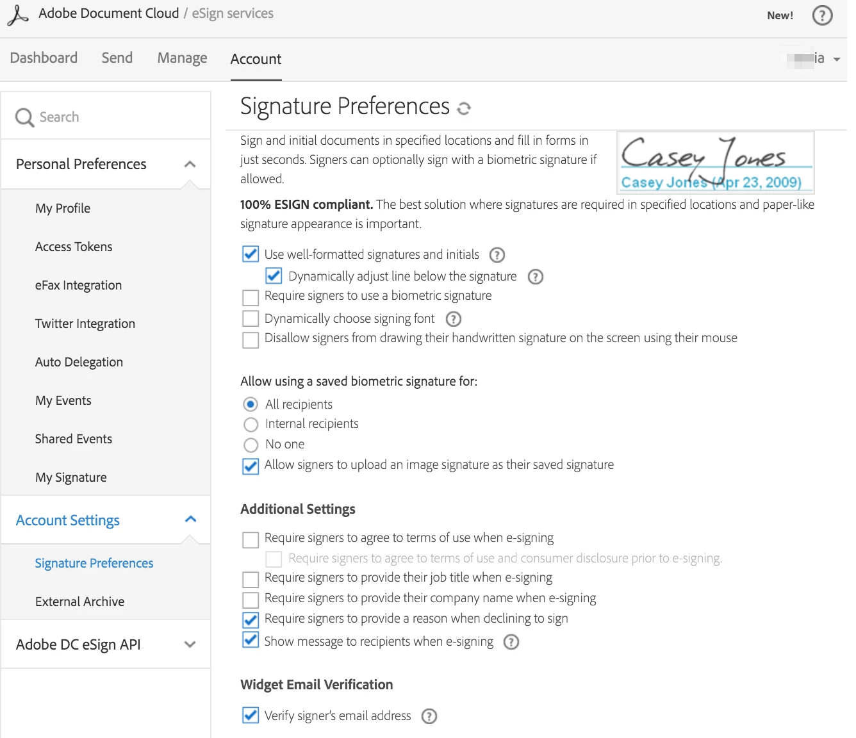The height and width of the screenshot is (738, 856).
Task: Open External Archive in the sidebar
Action: (80, 602)
